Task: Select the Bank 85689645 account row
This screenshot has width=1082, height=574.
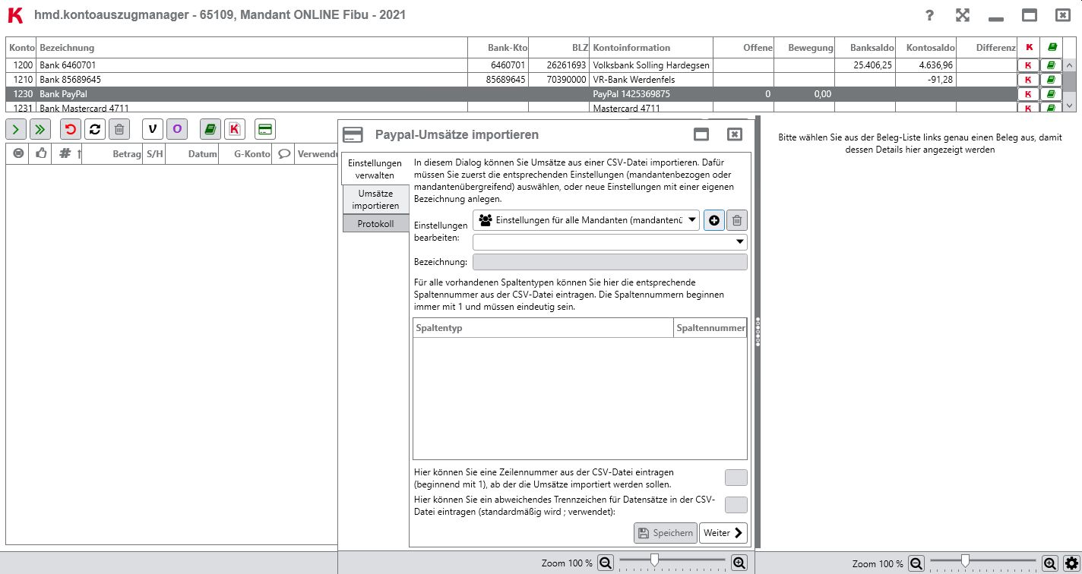Action: (228, 80)
